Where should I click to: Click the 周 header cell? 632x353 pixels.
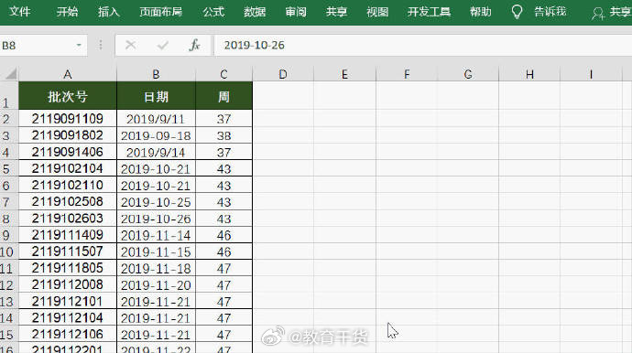pyautogui.click(x=223, y=96)
